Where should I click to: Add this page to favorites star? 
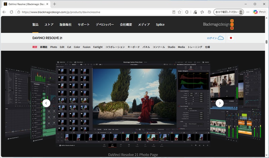pyautogui.click(x=180, y=12)
